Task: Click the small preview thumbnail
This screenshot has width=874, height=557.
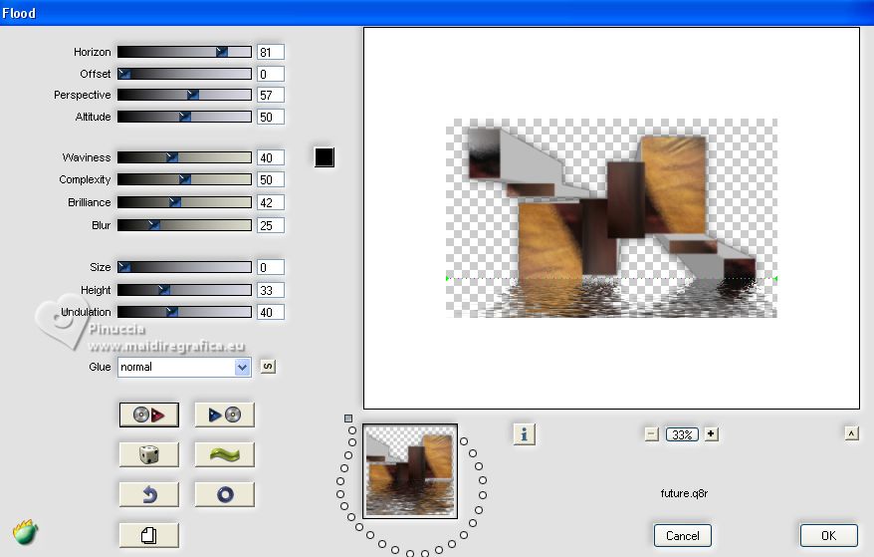Action: [x=410, y=471]
